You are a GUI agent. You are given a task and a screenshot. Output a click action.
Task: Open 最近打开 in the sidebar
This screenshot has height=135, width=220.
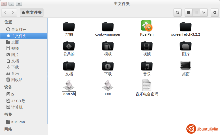pos(19,30)
